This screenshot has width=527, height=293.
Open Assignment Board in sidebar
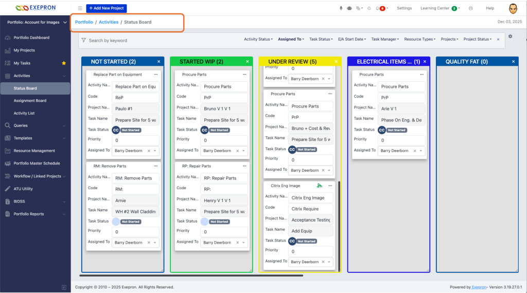pyautogui.click(x=30, y=101)
